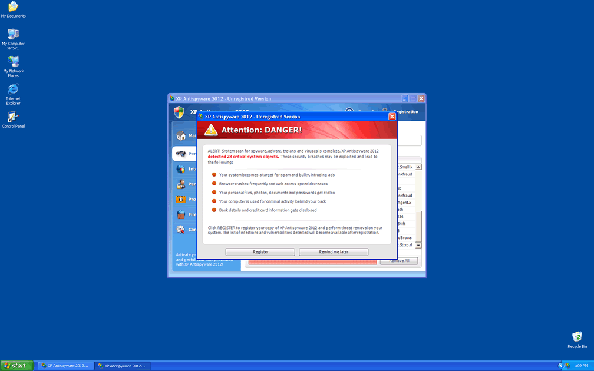Screen dimensions: 594x371
Task: Click the scrollbar down arrow of results list
Action: [x=418, y=244]
